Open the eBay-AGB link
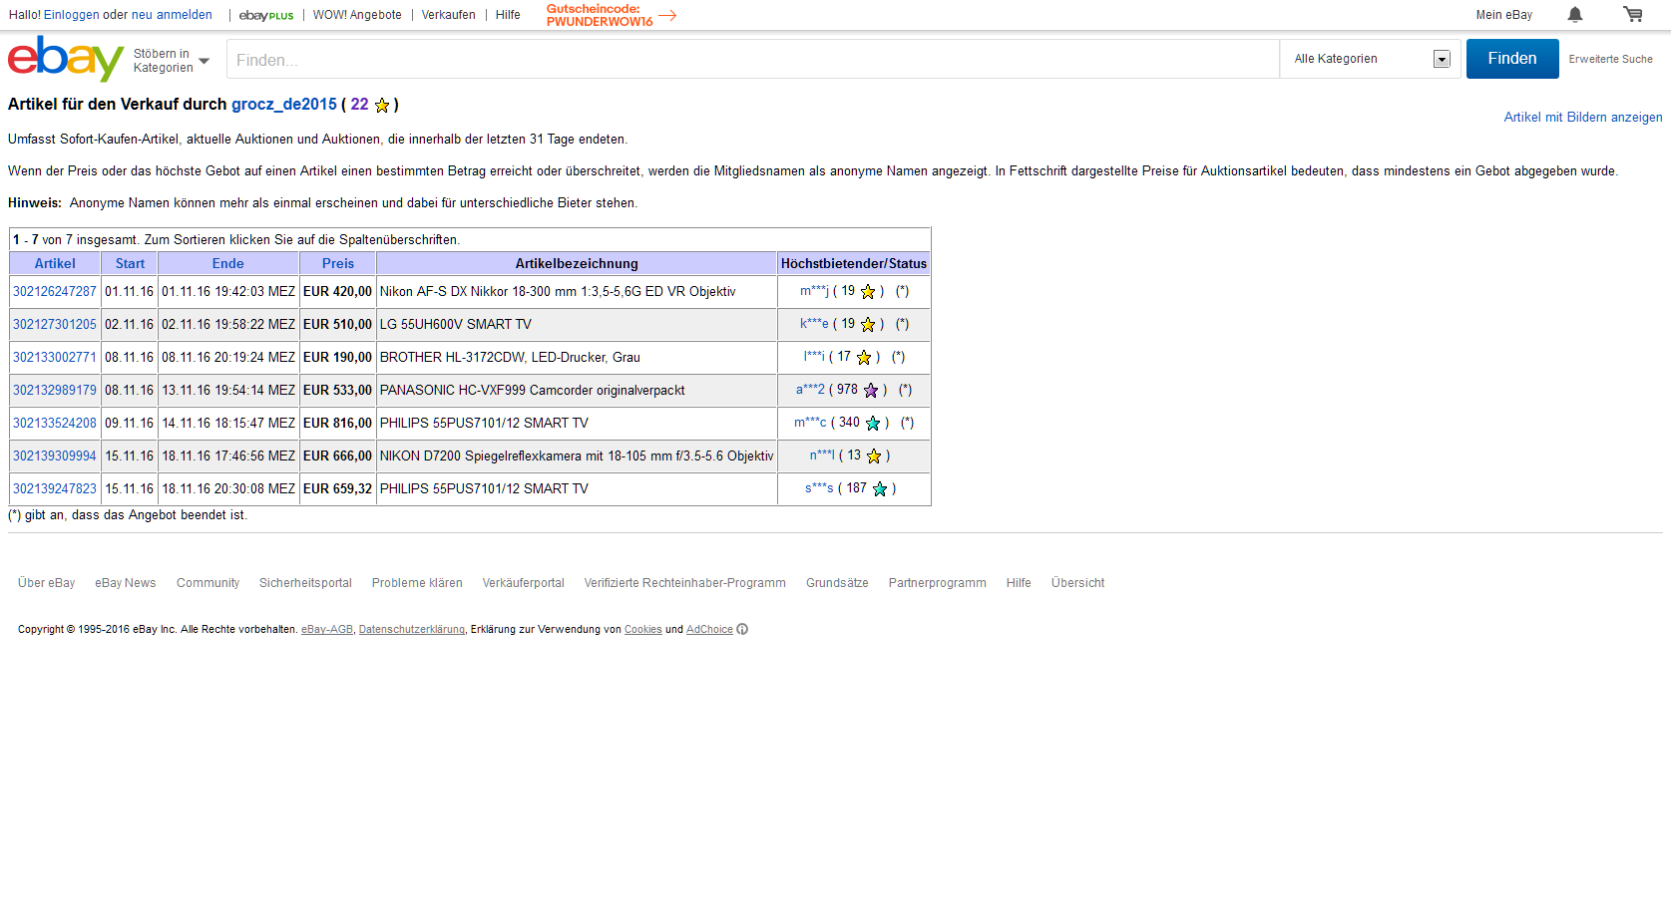This screenshot has height=905, width=1671. (x=327, y=630)
